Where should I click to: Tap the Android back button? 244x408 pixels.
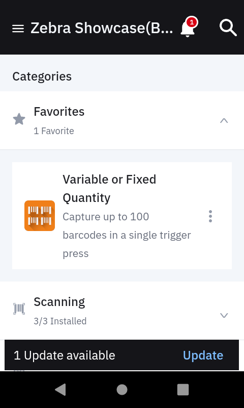pos(60,390)
